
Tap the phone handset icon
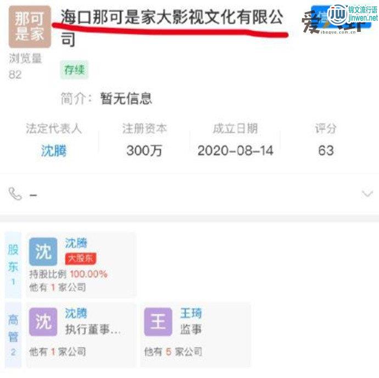(x=15, y=194)
